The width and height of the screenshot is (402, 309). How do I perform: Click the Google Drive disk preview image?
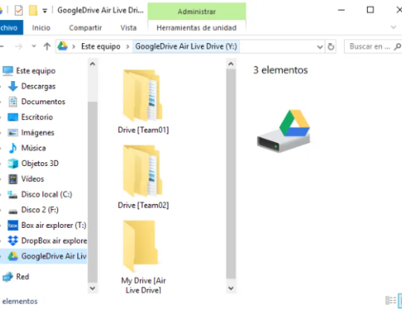tap(284, 131)
